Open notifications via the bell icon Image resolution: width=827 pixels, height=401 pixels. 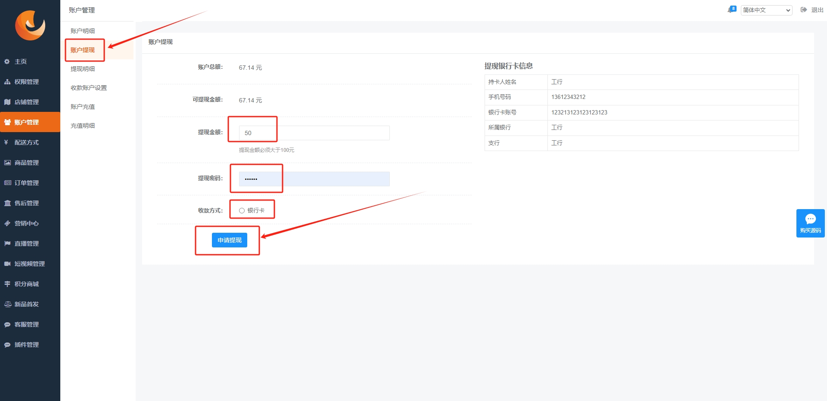coord(731,9)
